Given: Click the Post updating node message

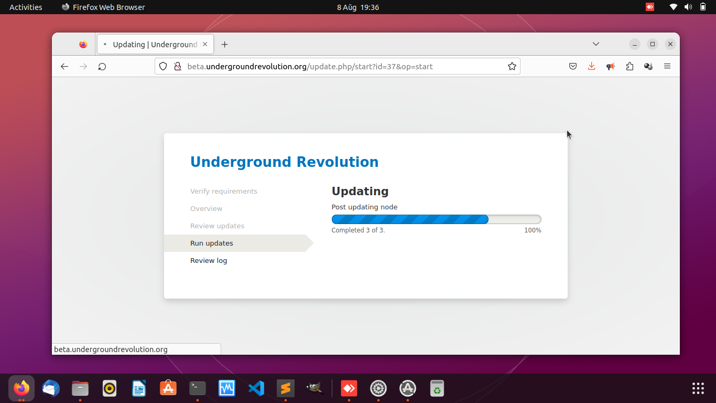Looking at the screenshot, I should [364, 207].
